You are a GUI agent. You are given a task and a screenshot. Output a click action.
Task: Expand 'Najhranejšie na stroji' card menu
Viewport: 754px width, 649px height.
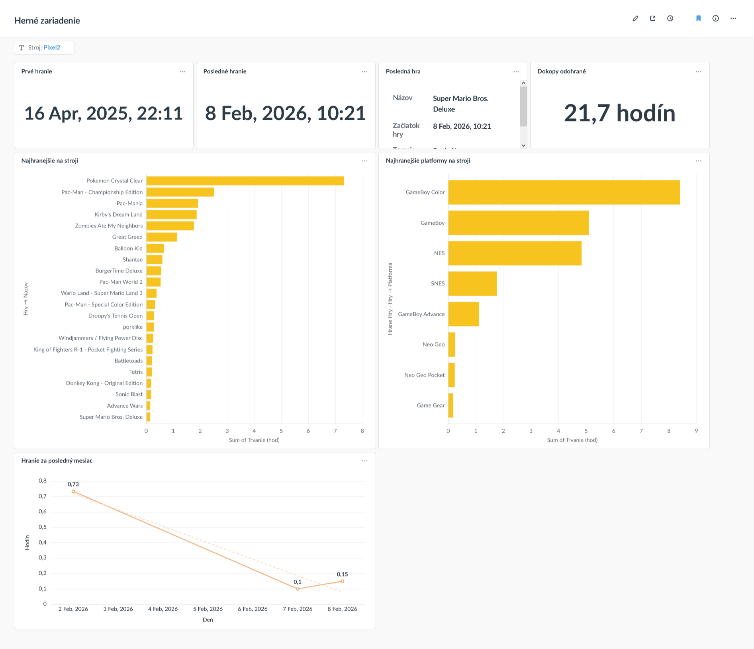click(364, 161)
